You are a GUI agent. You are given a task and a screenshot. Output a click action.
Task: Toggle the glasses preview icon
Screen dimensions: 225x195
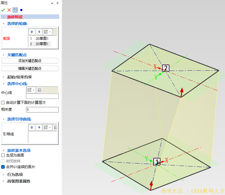[15, 10]
